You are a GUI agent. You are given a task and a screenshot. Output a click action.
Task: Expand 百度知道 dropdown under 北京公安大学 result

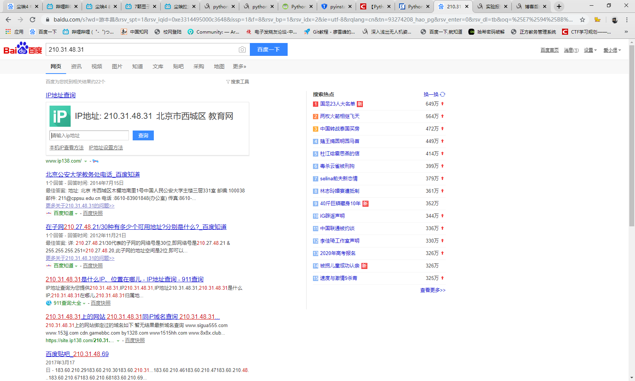pyautogui.click(x=76, y=214)
